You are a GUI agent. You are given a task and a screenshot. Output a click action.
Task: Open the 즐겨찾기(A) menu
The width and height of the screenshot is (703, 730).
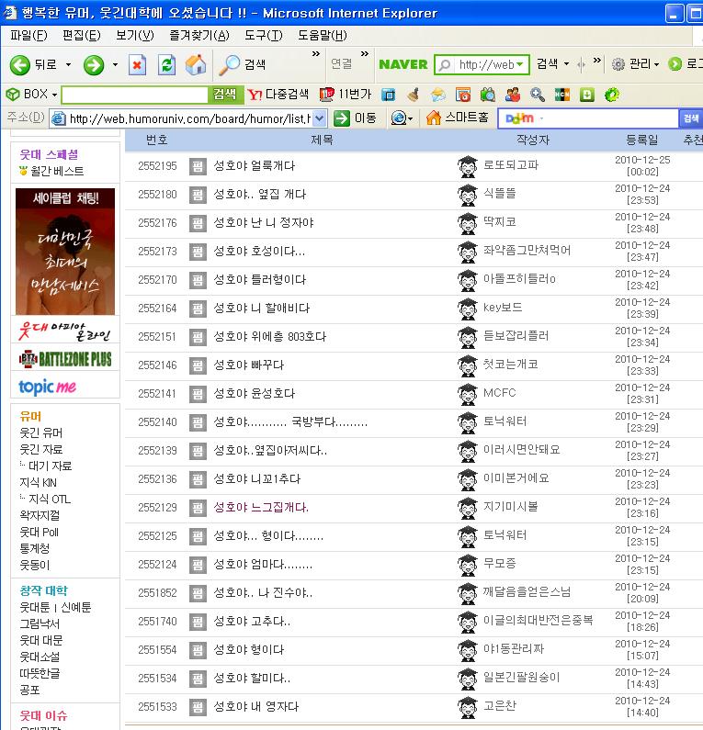pyautogui.click(x=198, y=35)
